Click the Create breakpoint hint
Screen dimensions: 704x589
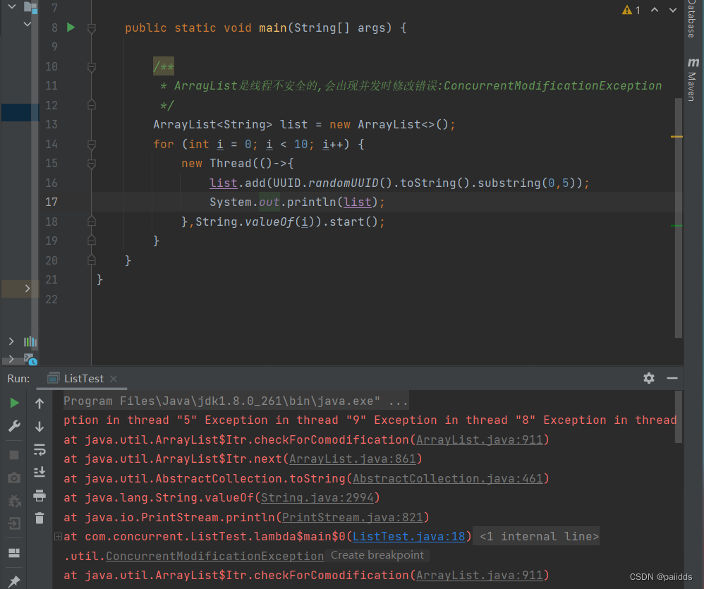(377, 555)
